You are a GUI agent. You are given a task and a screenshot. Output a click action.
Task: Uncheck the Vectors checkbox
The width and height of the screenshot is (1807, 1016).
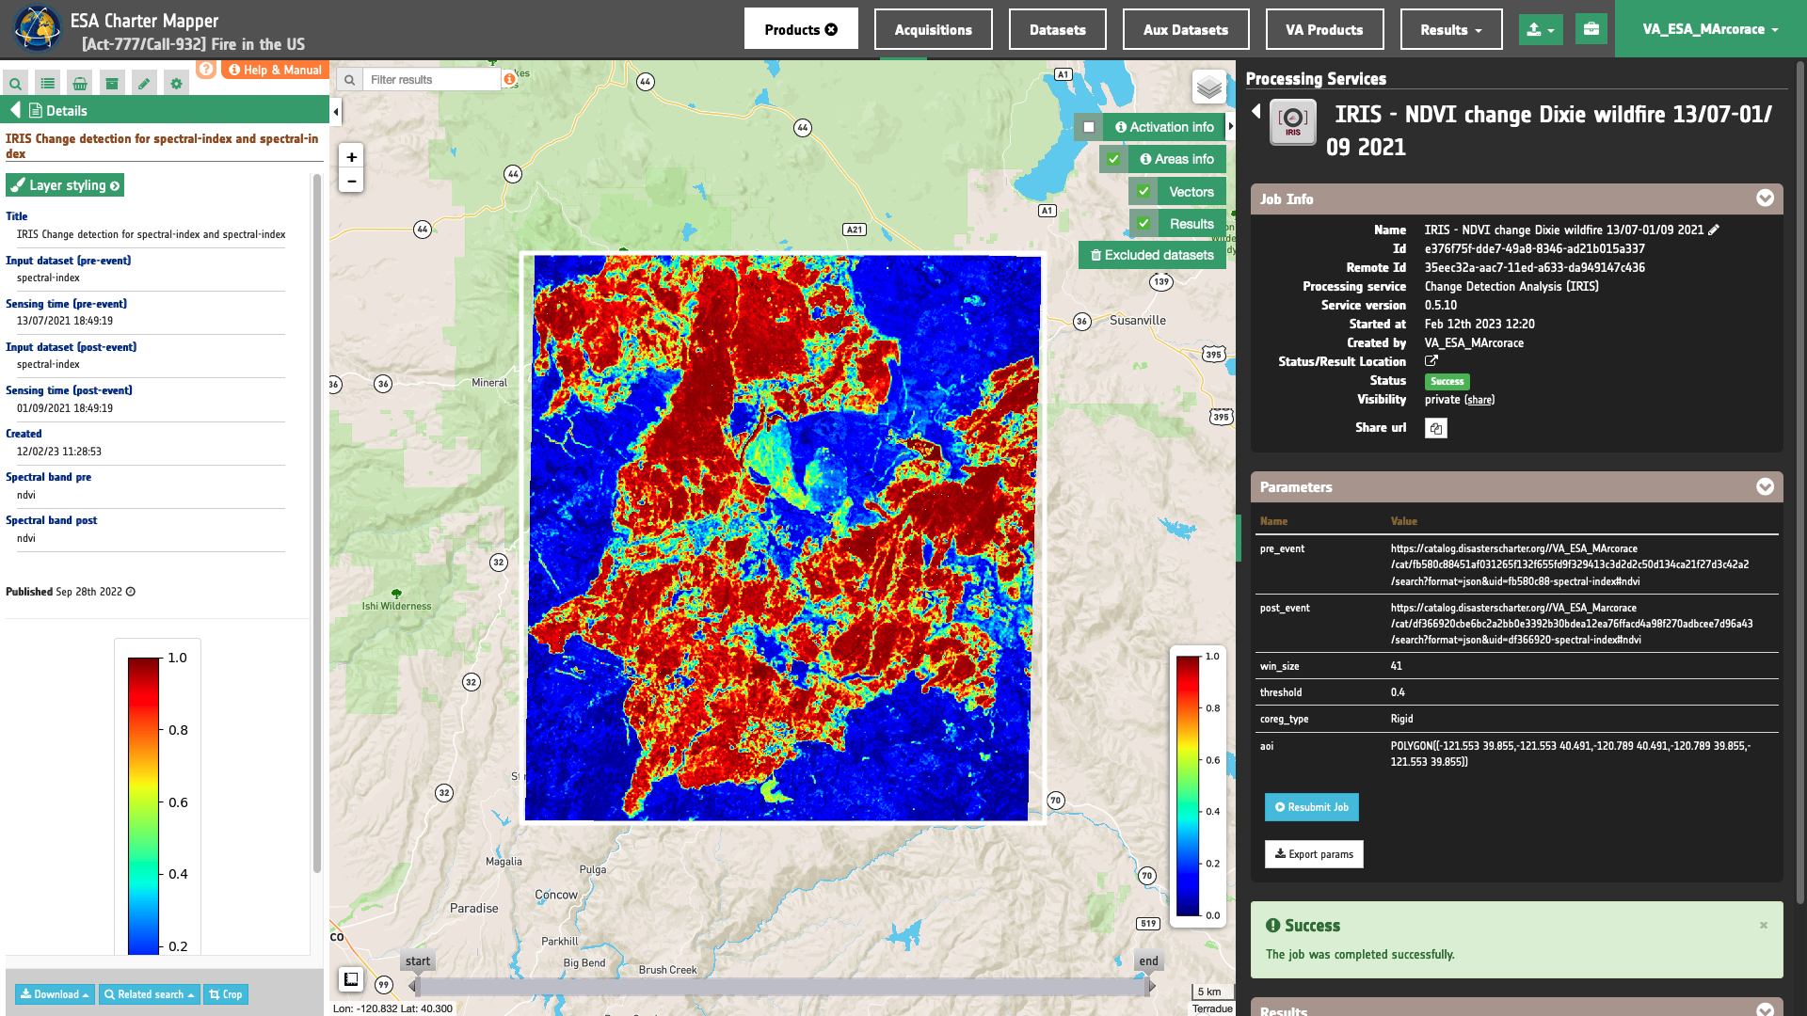coord(1143,192)
